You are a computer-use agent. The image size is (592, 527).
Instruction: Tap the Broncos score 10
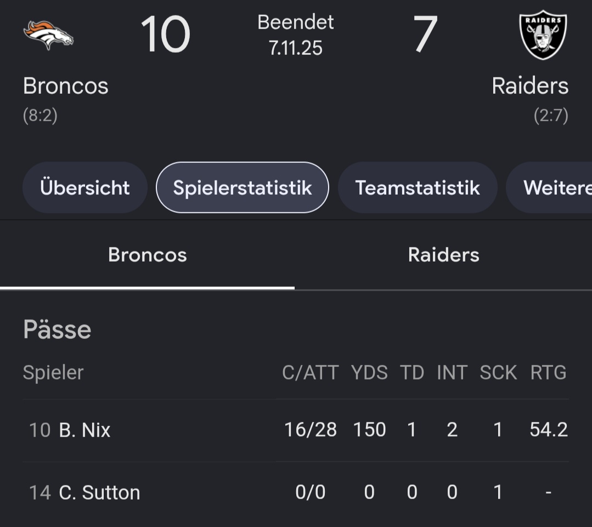click(165, 35)
